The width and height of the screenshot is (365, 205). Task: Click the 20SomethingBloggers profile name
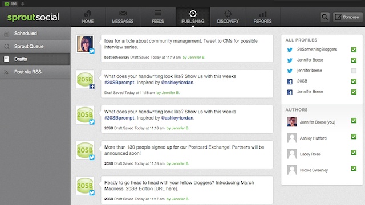coord(317,50)
